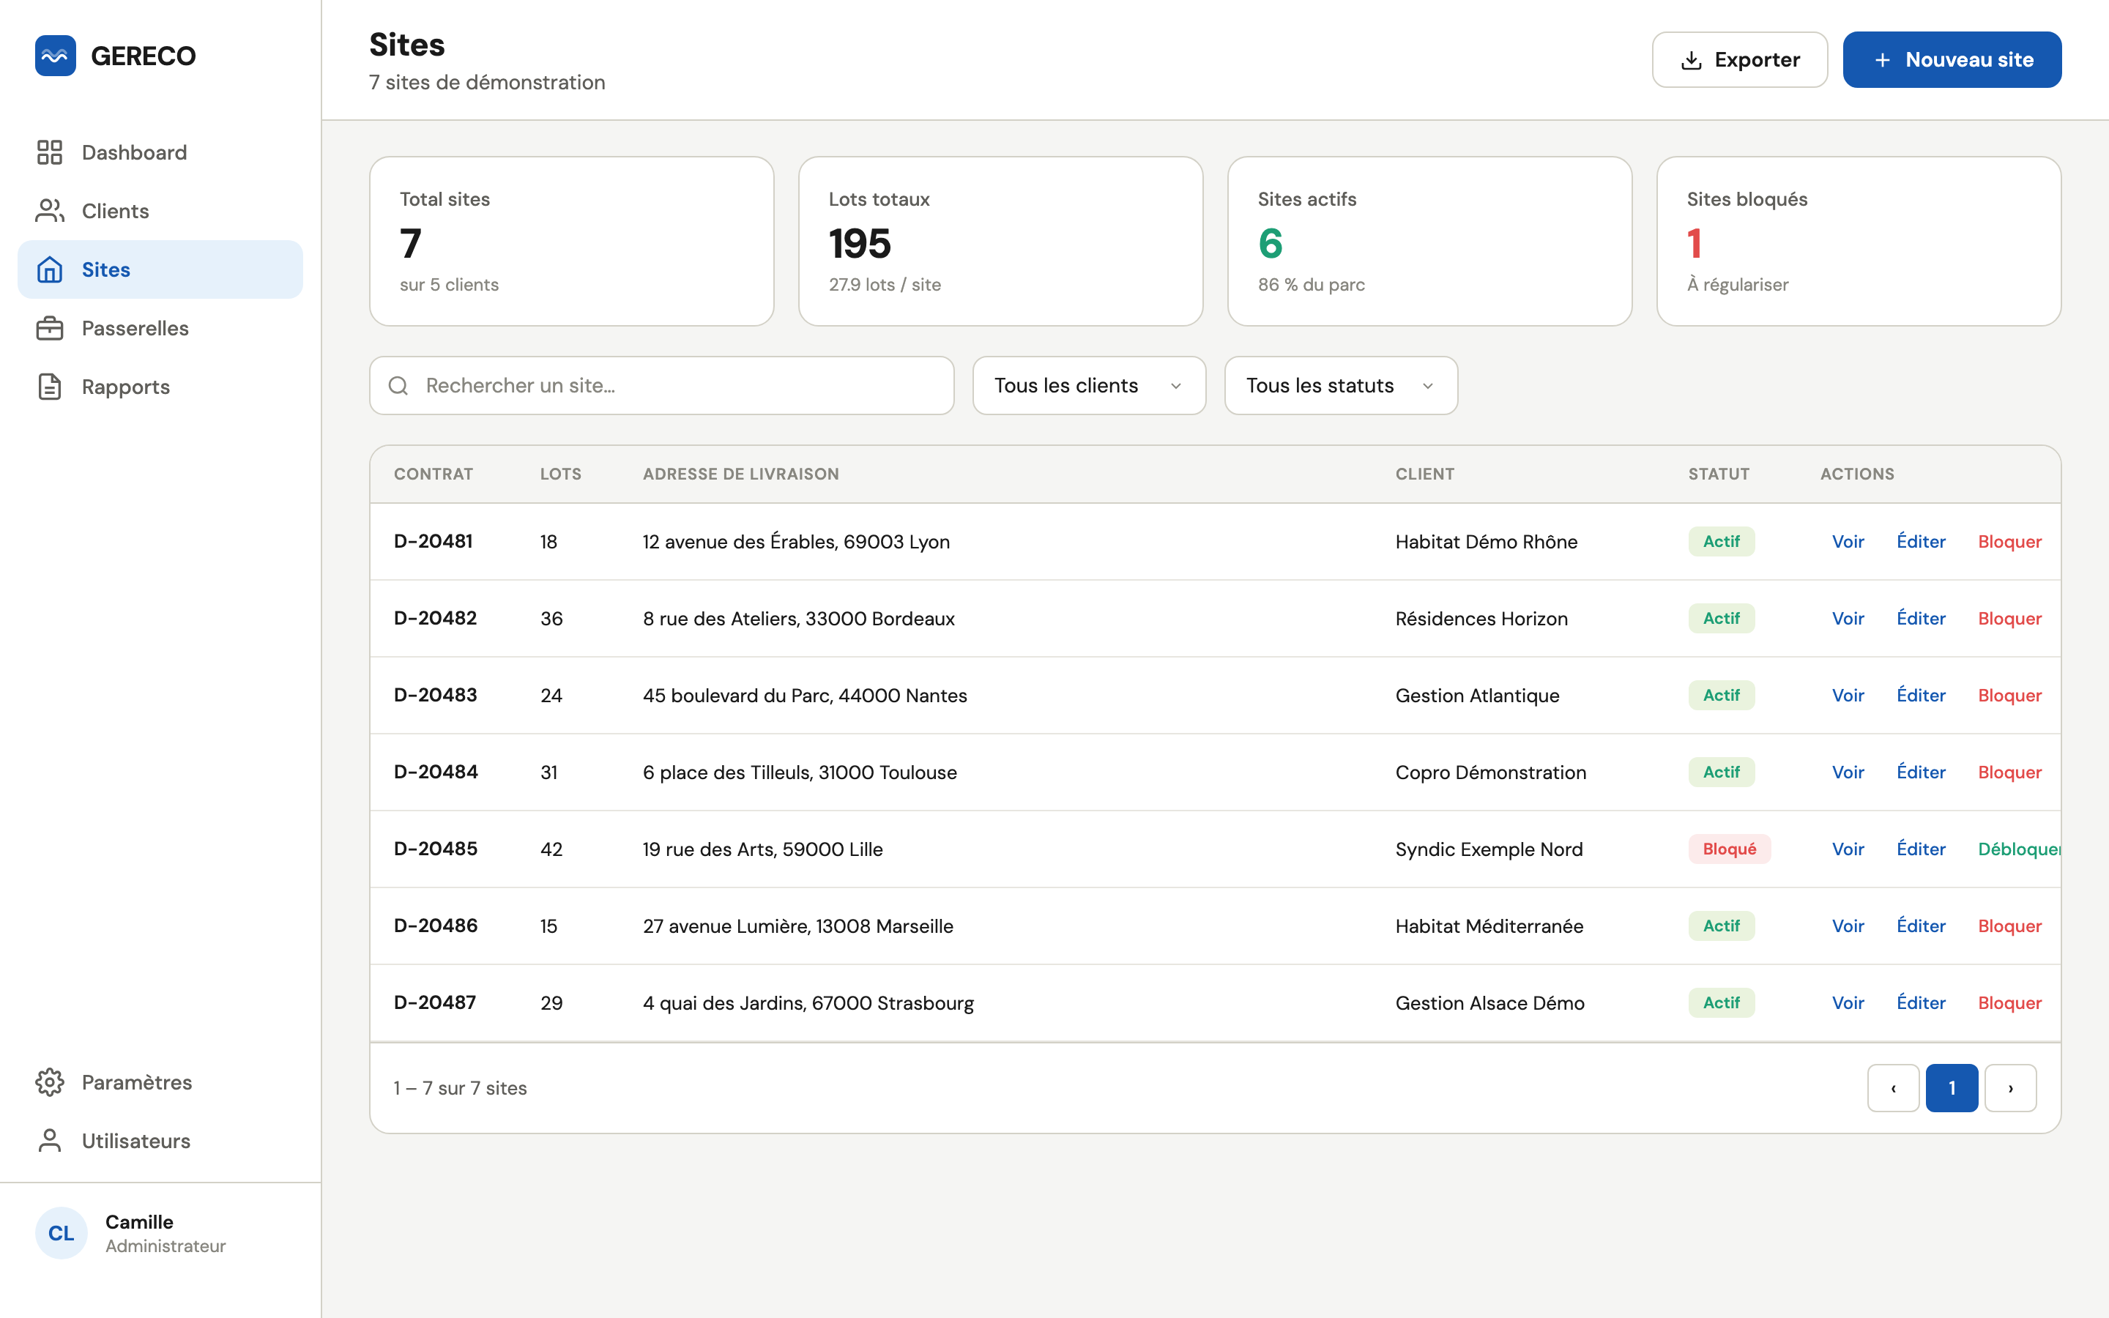Click Bloquer for contract D-20483

point(2009,695)
